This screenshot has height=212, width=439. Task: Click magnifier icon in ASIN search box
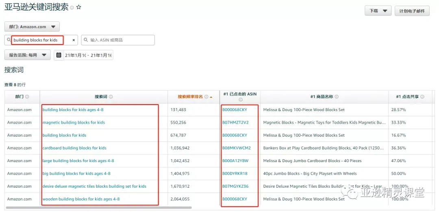[86, 40]
